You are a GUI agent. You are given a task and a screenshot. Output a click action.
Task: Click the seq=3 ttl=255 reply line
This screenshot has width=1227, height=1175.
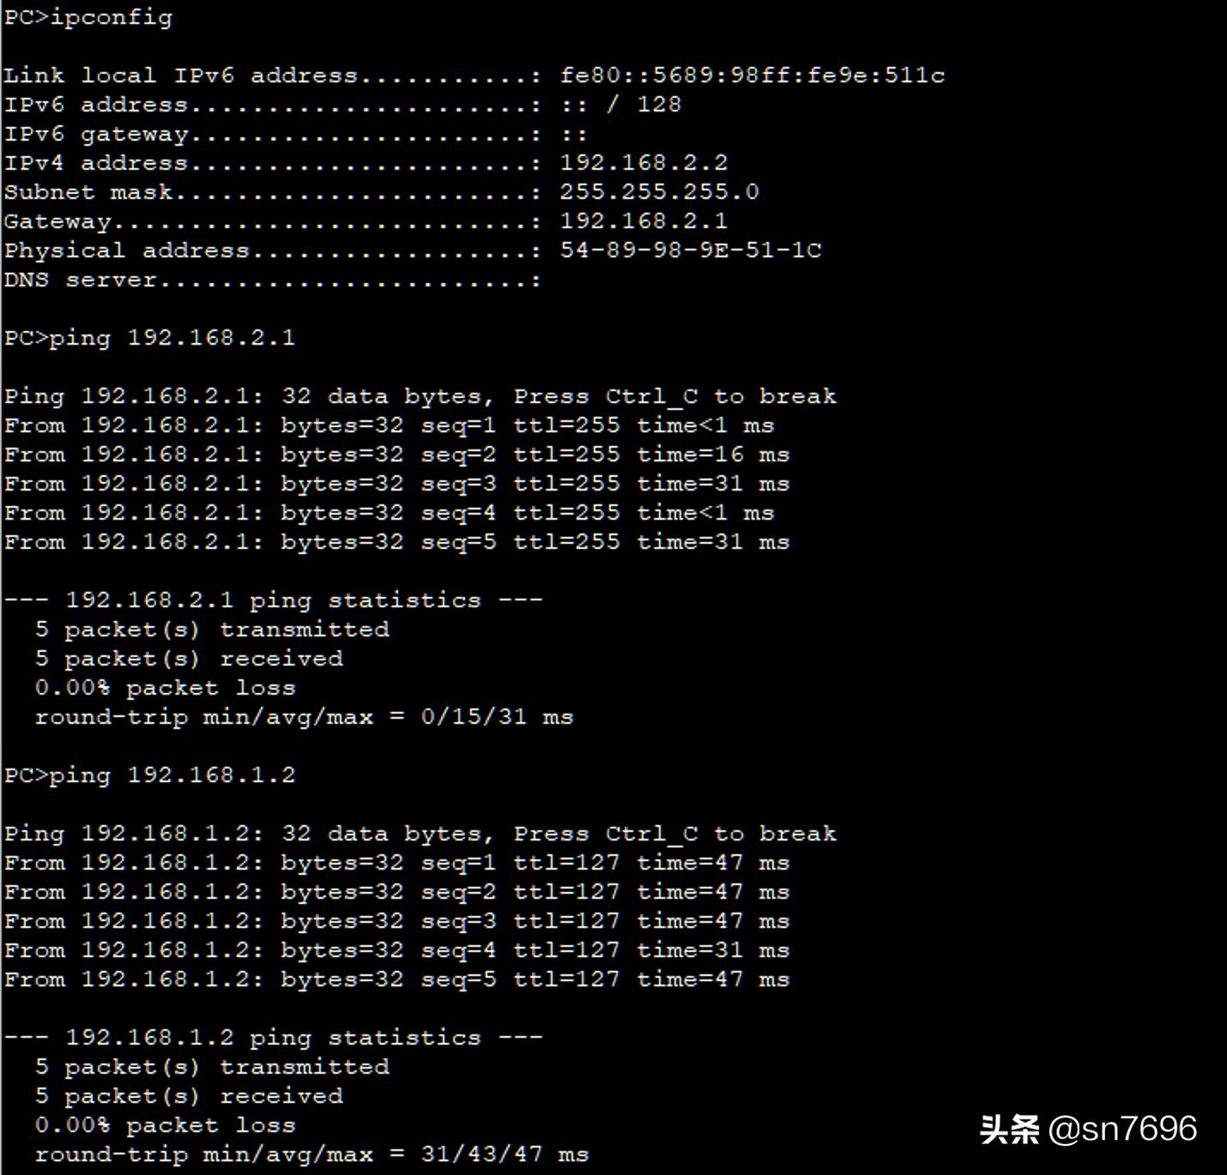[x=396, y=485]
